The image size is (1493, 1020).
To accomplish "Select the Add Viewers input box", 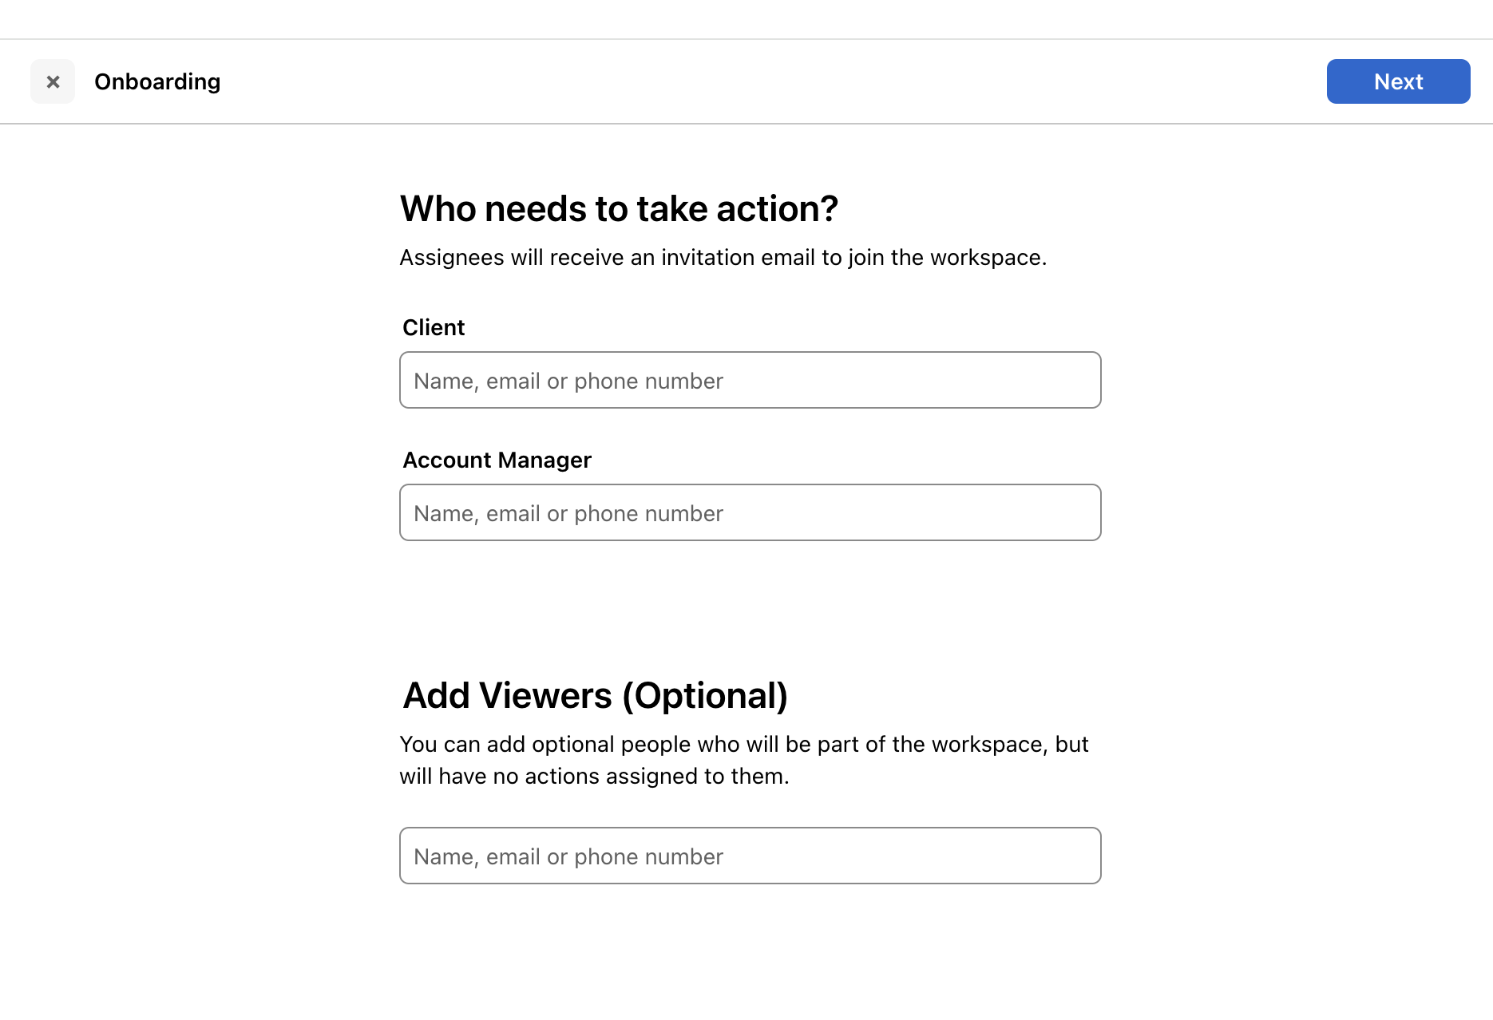I will coord(750,856).
